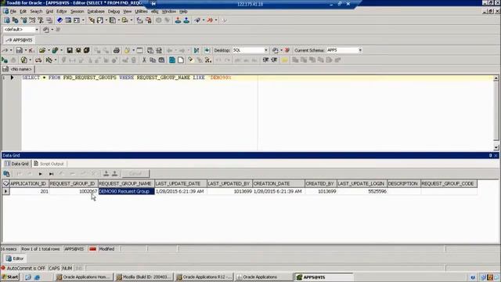This screenshot has width=501, height=282.
Task: Open the Session menu
Action: click(77, 11)
